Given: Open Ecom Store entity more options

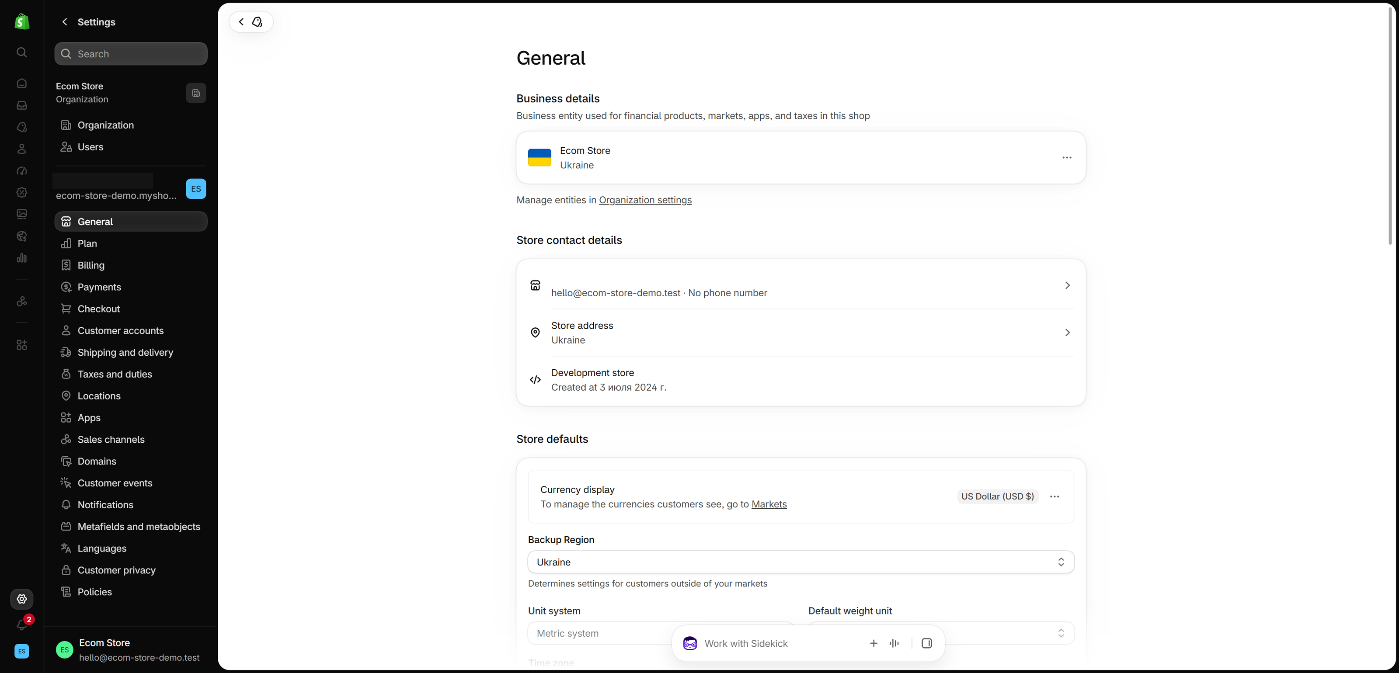Looking at the screenshot, I should tap(1067, 157).
